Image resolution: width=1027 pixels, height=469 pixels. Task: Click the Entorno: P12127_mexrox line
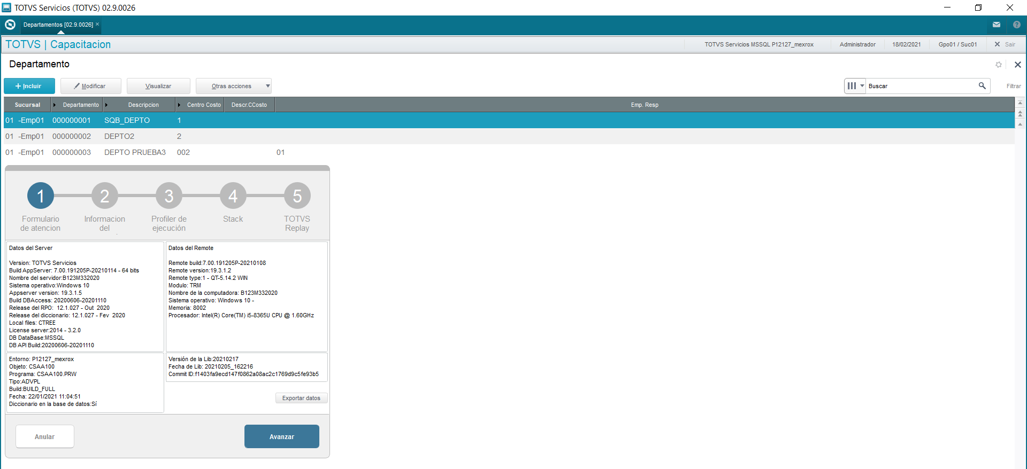pos(41,359)
